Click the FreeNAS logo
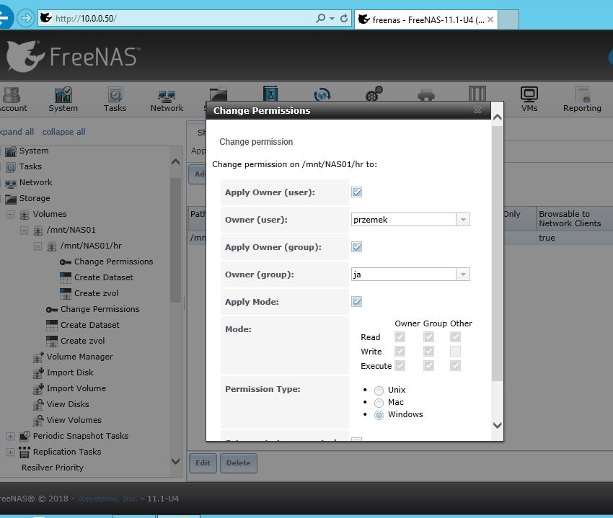Viewport: 613px width, 518px height. [x=72, y=56]
